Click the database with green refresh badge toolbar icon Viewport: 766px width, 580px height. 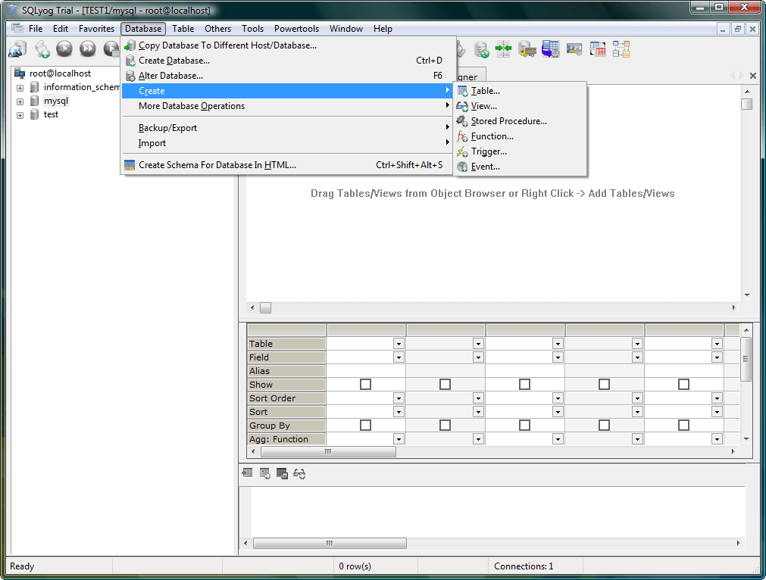pos(482,48)
